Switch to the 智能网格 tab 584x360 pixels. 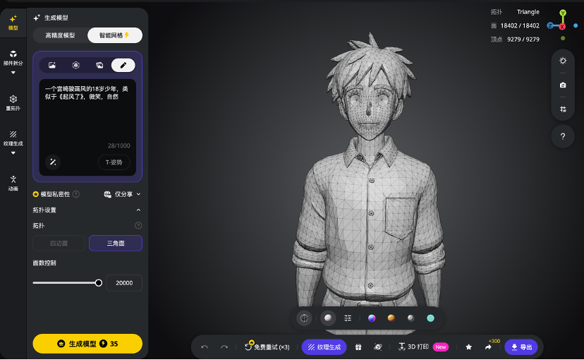[114, 35]
